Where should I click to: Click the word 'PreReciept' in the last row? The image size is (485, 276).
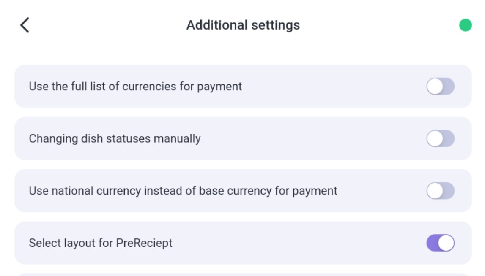(144, 243)
